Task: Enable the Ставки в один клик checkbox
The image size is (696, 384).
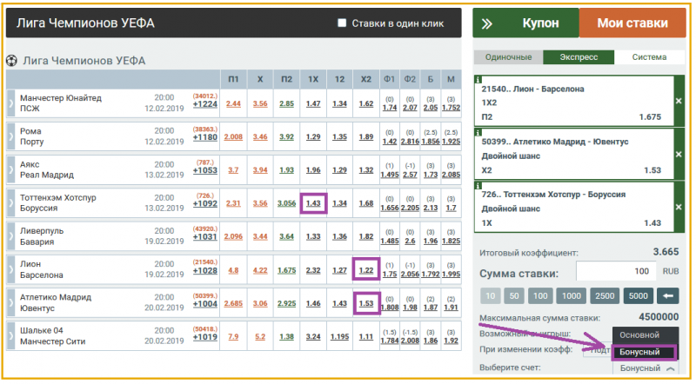Action: coord(342,23)
